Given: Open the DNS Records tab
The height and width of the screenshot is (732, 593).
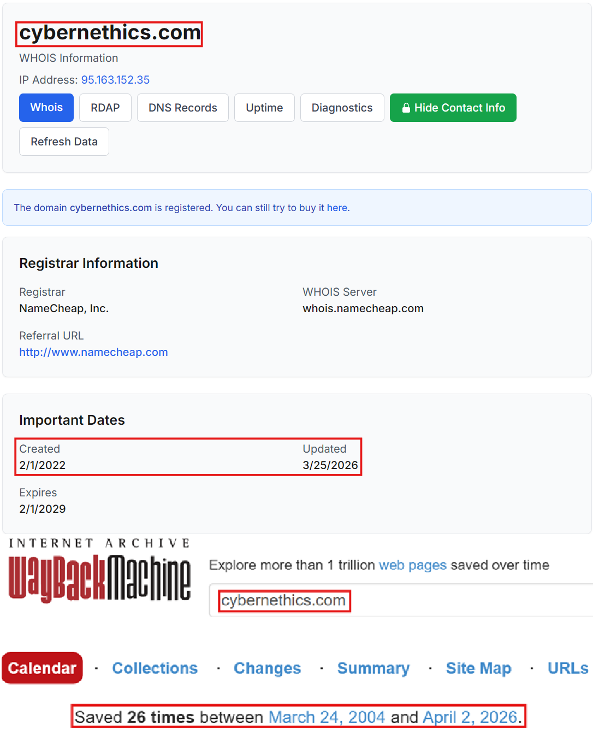Looking at the screenshot, I should click(182, 108).
